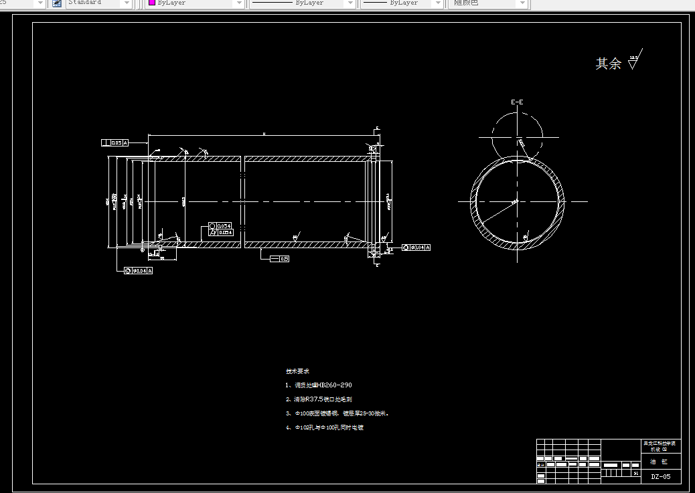
Task: Select the 0.05 A perpendicularity tolerance frame
Action: pos(114,142)
